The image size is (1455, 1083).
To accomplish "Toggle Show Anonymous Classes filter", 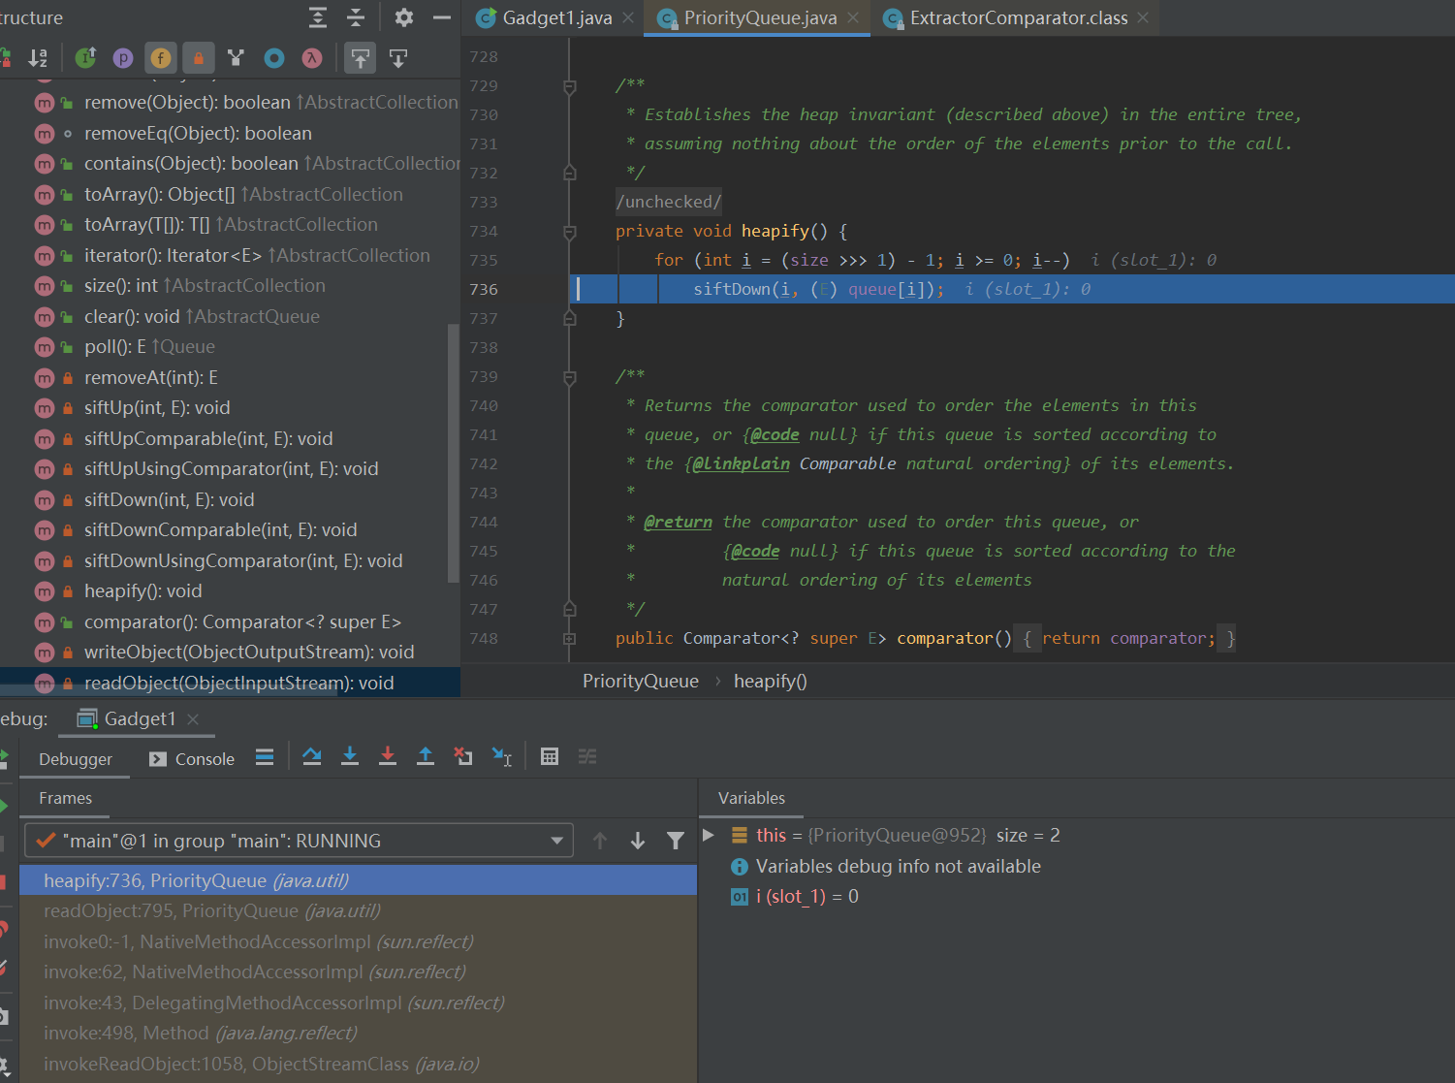I will 274,58.
